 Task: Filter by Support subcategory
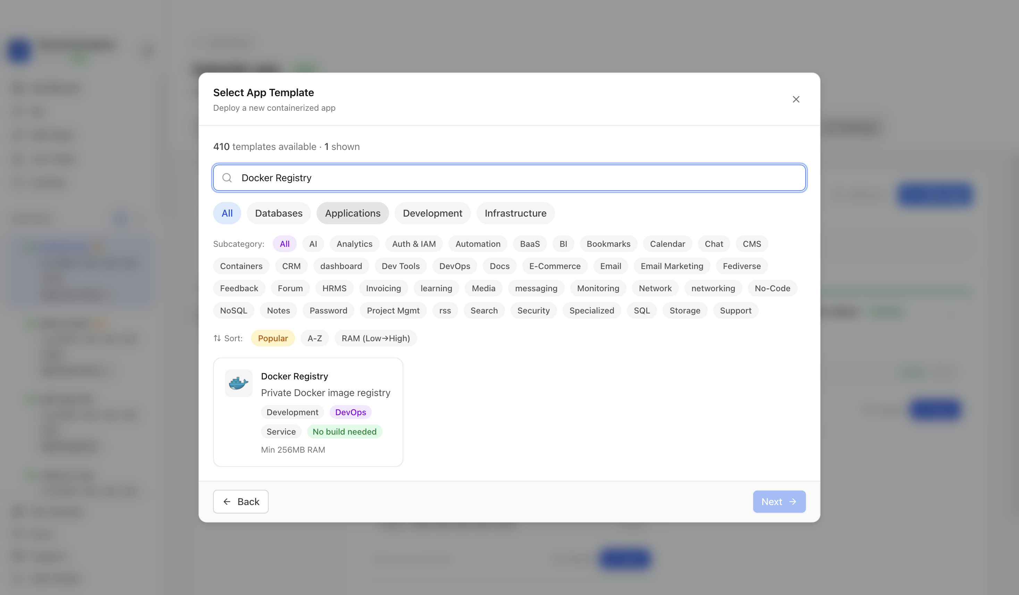(735, 311)
